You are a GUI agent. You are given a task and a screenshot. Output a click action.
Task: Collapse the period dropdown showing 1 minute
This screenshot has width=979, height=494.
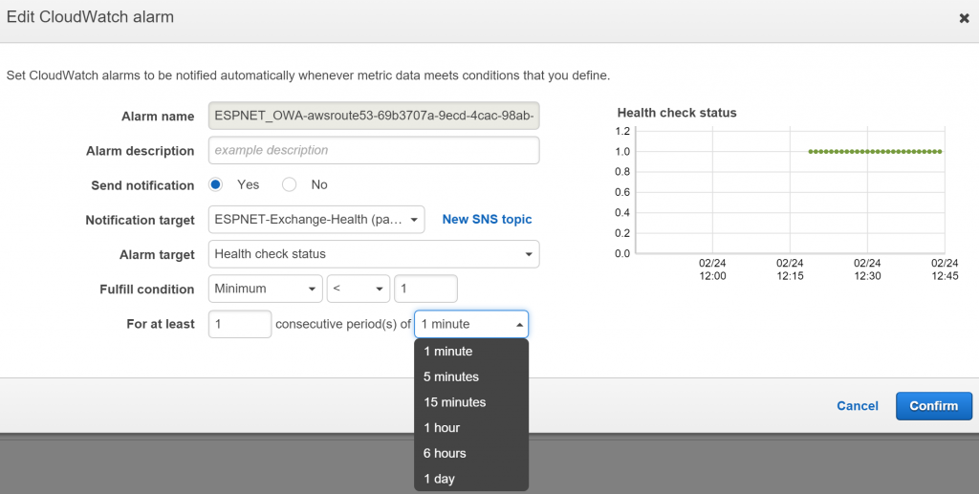pos(470,324)
